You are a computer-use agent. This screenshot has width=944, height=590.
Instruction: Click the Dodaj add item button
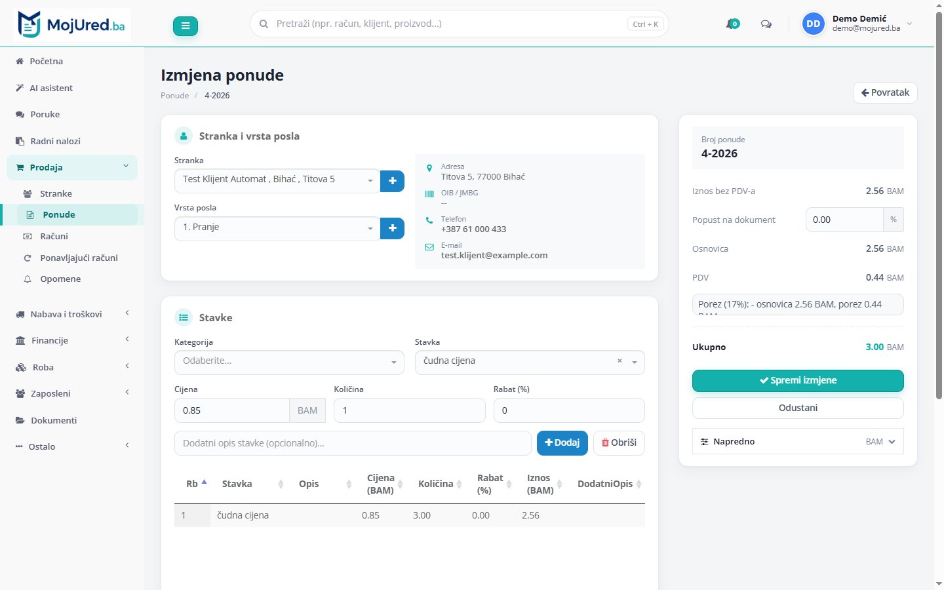562,443
